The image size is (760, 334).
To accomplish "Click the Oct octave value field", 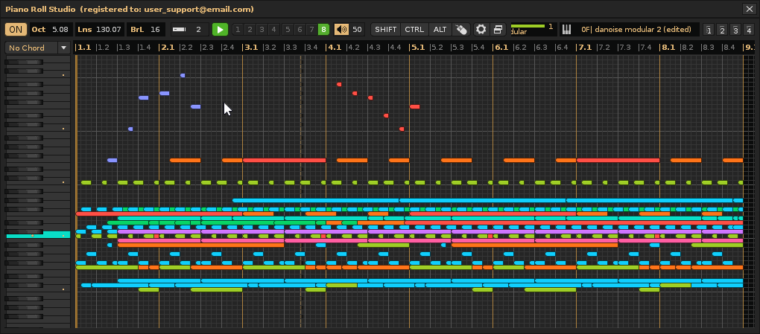I will pyautogui.click(x=60, y=30).
